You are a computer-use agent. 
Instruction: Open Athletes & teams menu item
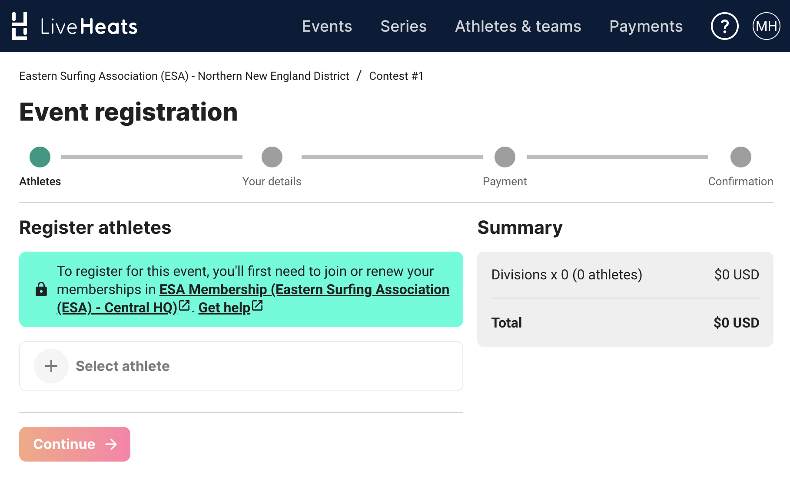click(518, 26)
